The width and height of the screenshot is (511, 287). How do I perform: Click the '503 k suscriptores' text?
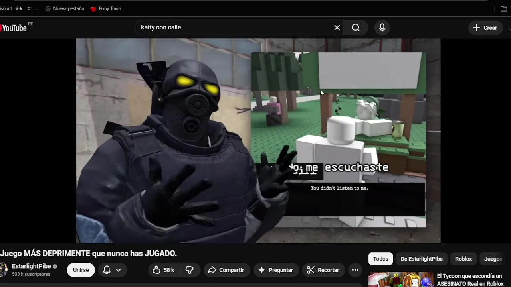click(x=31, y=274)
